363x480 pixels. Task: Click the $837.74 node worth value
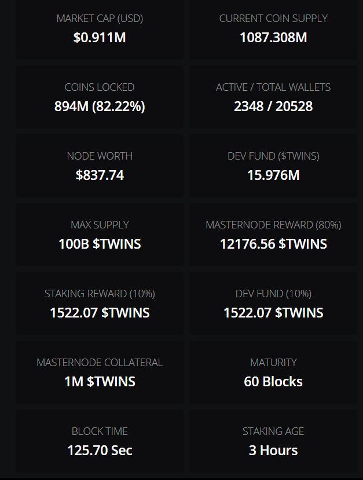100,175
